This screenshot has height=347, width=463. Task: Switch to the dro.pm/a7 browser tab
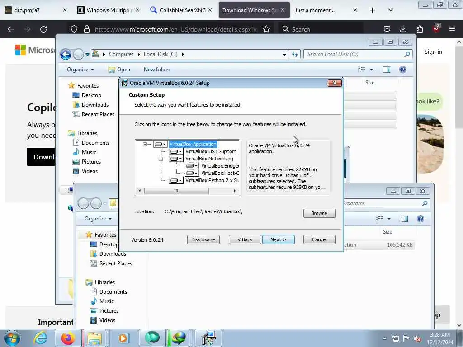point(36,10)
